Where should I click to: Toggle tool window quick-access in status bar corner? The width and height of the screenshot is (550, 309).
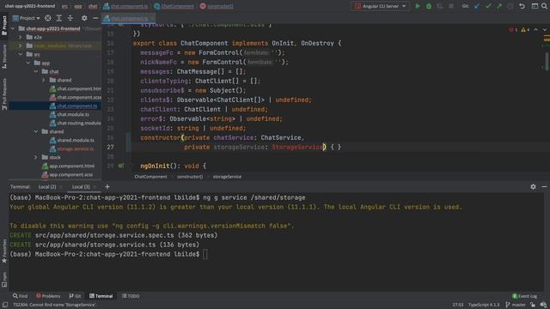[5, 305]
